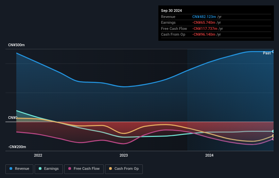Click the 2022 x-axis label
The width and height of the screenshot is (279, 178).
click(38, 156)
